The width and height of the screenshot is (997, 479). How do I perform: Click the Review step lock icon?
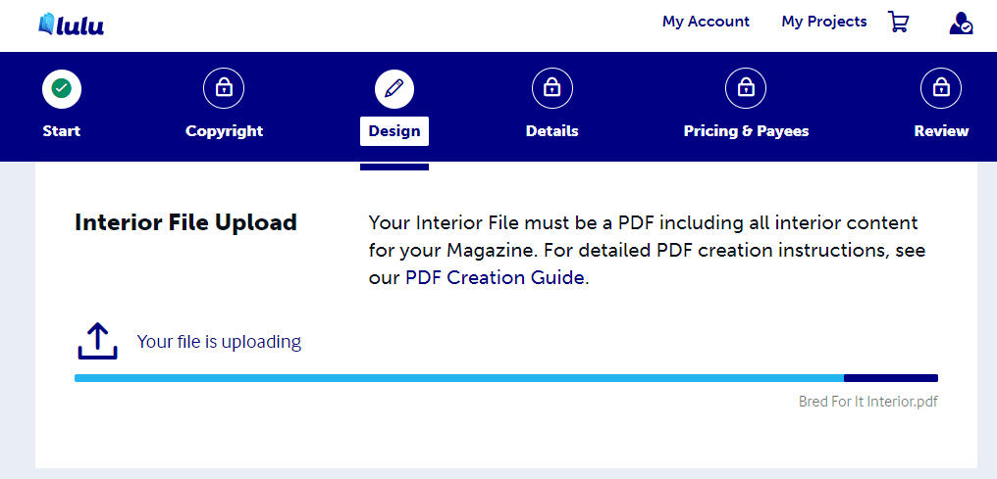[x=941, y=89]
